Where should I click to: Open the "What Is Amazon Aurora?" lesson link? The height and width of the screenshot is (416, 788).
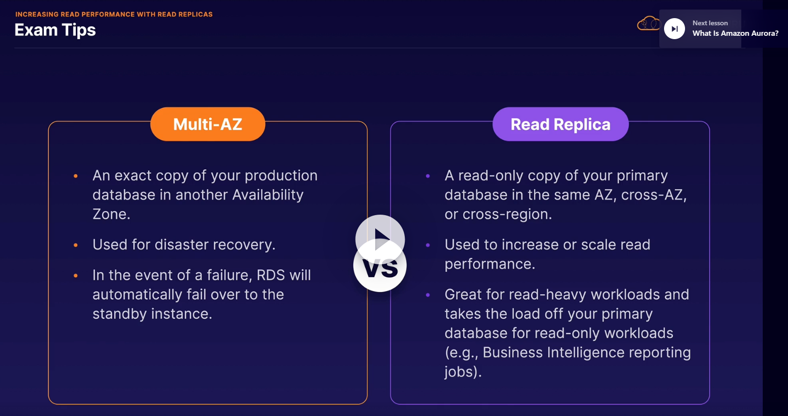[735, 33]
